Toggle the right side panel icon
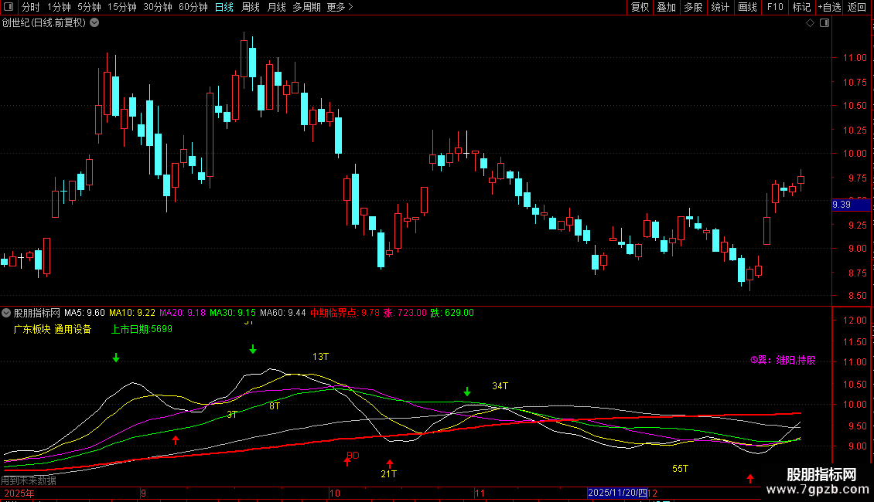874x502 pixels. 824,23
